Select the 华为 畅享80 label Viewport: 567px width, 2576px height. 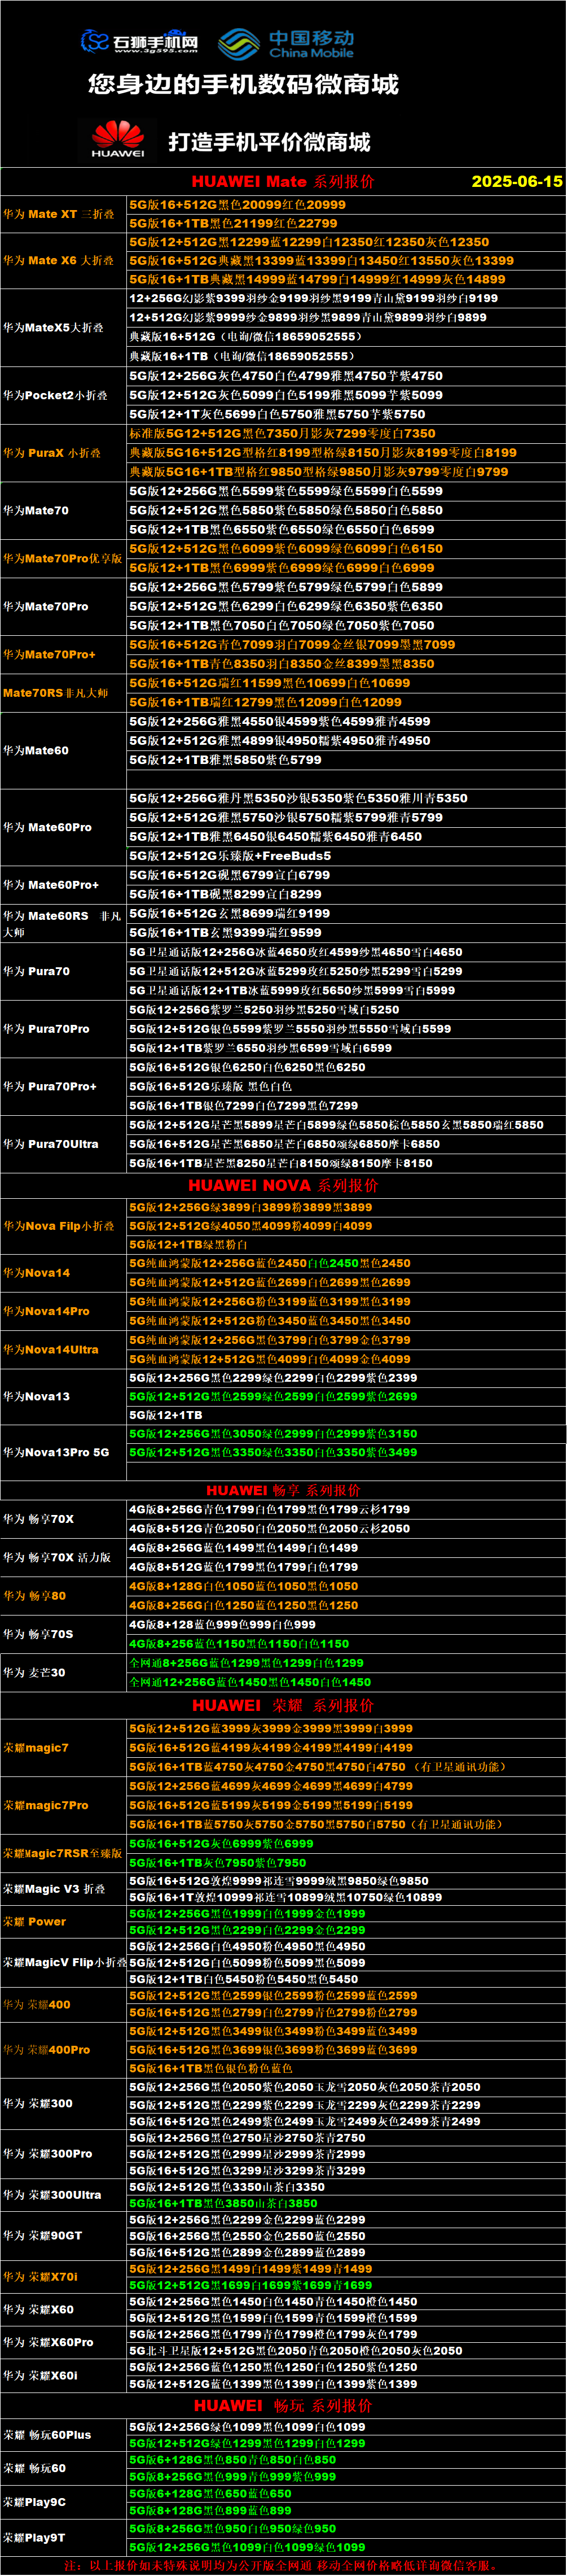pos(35,1596)
